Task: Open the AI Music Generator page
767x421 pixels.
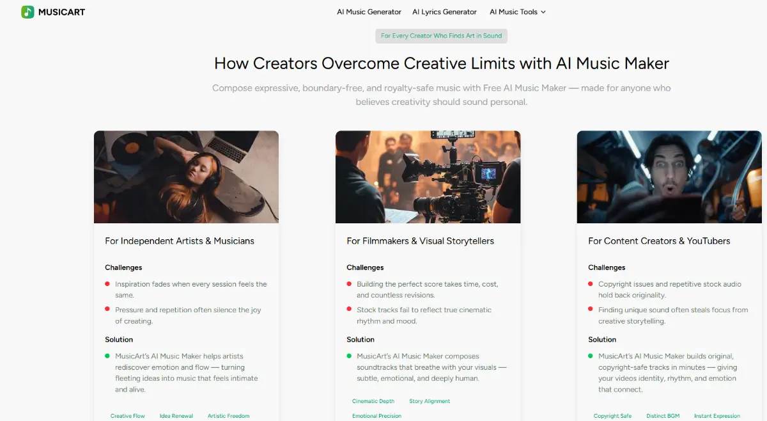Action: point(369,12)
